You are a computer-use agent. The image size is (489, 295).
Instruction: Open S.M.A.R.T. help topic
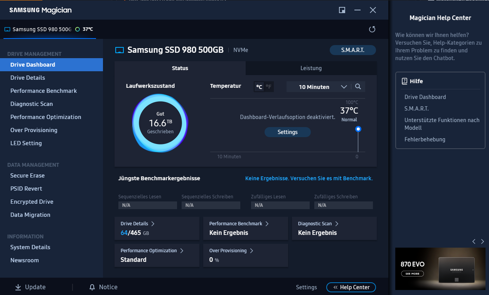coord(416,109)
